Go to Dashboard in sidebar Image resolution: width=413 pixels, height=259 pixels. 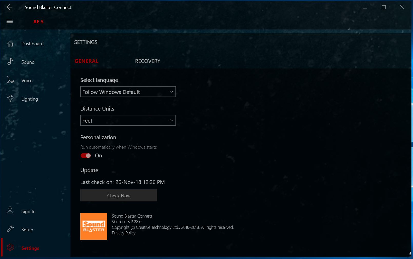pos(33,44)
